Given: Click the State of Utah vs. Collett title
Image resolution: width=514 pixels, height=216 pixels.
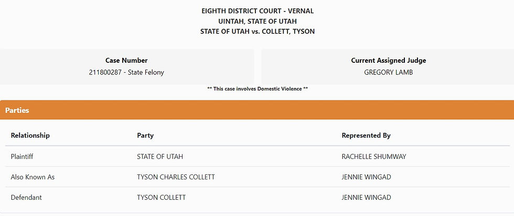Looking at the screenshot, I should [x=257, y=31].
